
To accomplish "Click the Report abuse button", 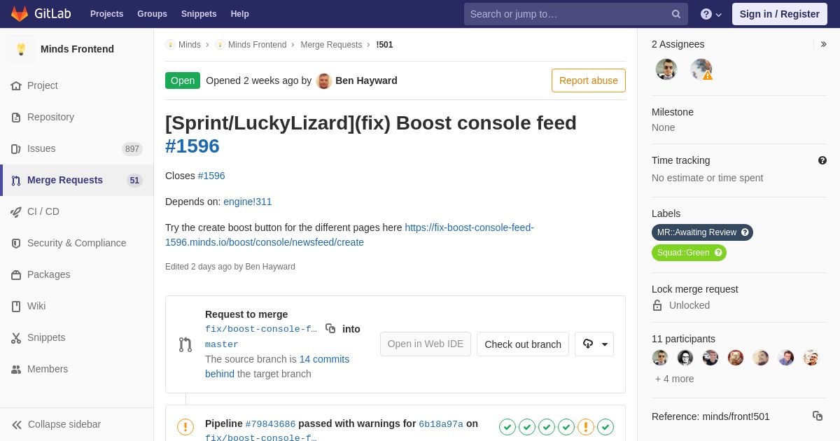I will [x=589, y=80].
